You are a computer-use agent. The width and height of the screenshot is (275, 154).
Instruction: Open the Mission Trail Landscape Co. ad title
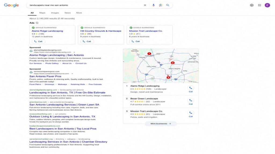tap(146, 31)
